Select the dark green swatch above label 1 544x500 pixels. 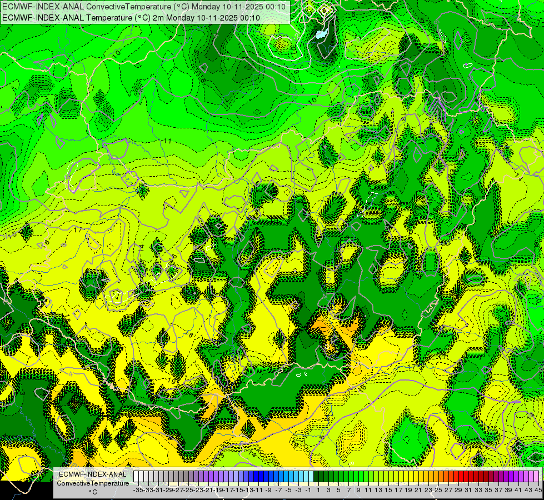316,476
